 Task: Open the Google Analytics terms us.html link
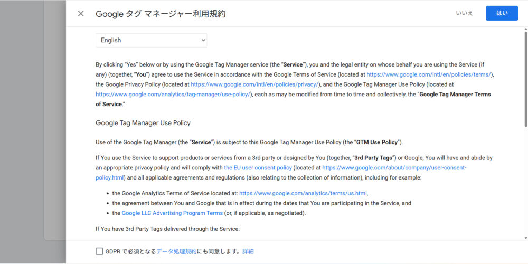point(303,193)
